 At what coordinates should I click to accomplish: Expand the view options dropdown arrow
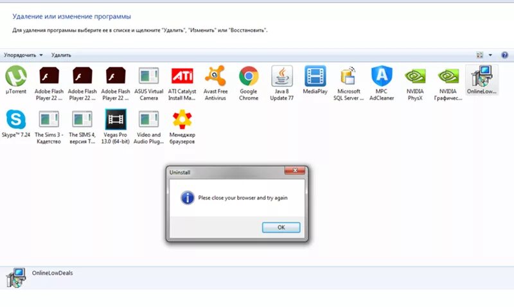click(x=490, y=55)
